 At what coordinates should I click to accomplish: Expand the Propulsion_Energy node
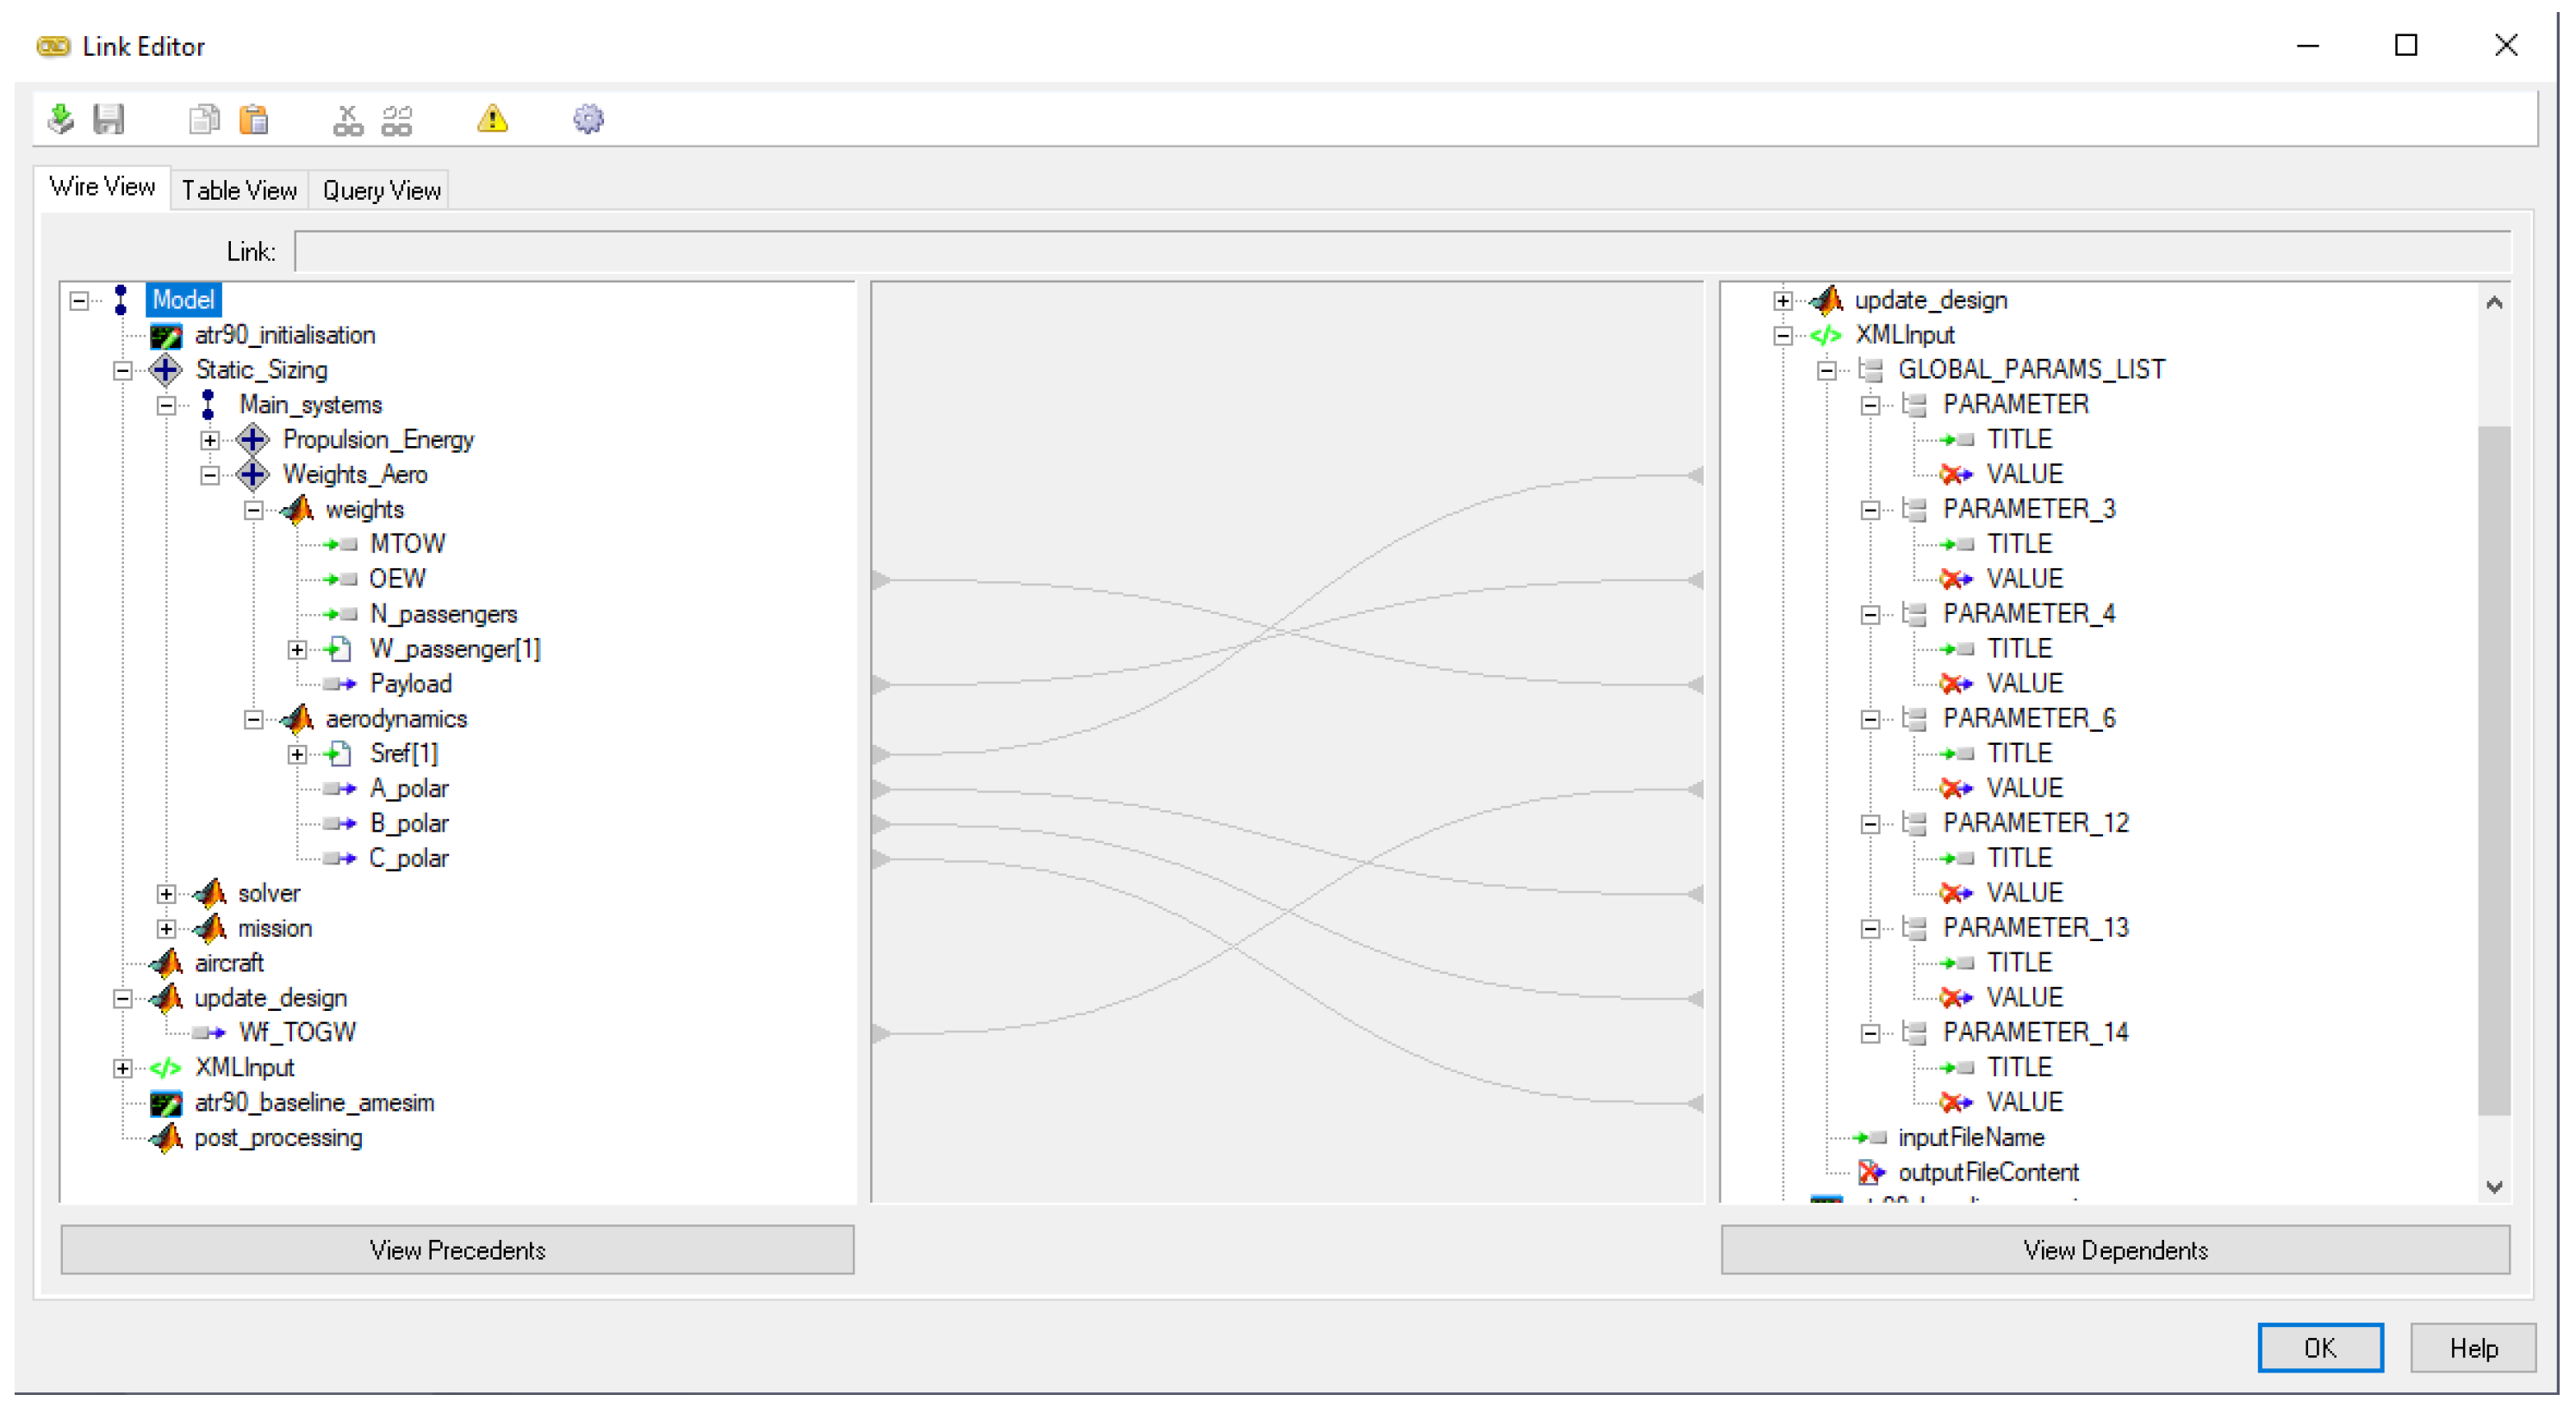[210, 440]
